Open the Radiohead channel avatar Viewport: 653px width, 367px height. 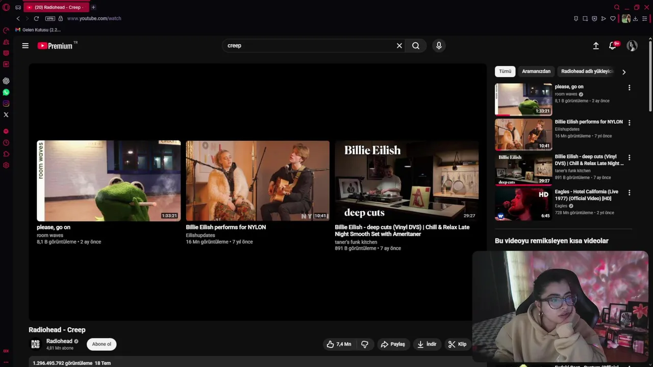tap(35, 344)
